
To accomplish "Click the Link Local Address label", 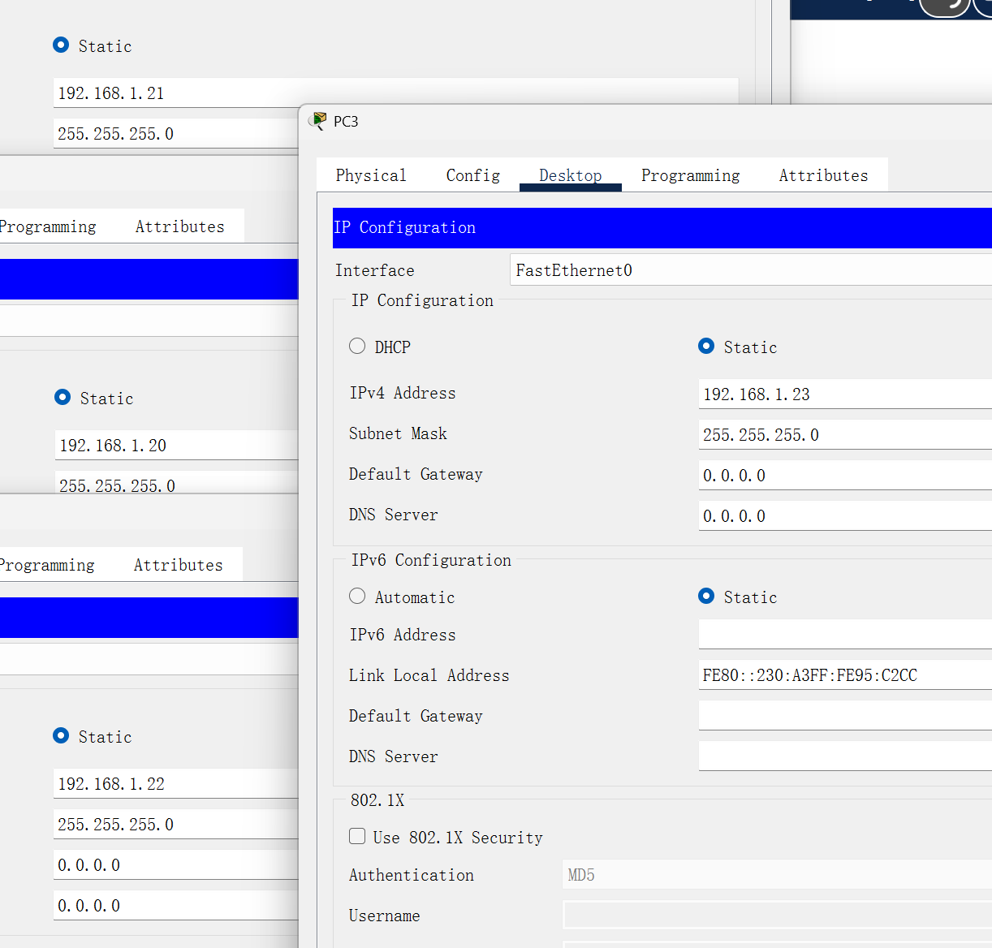I will click(429, 675).
